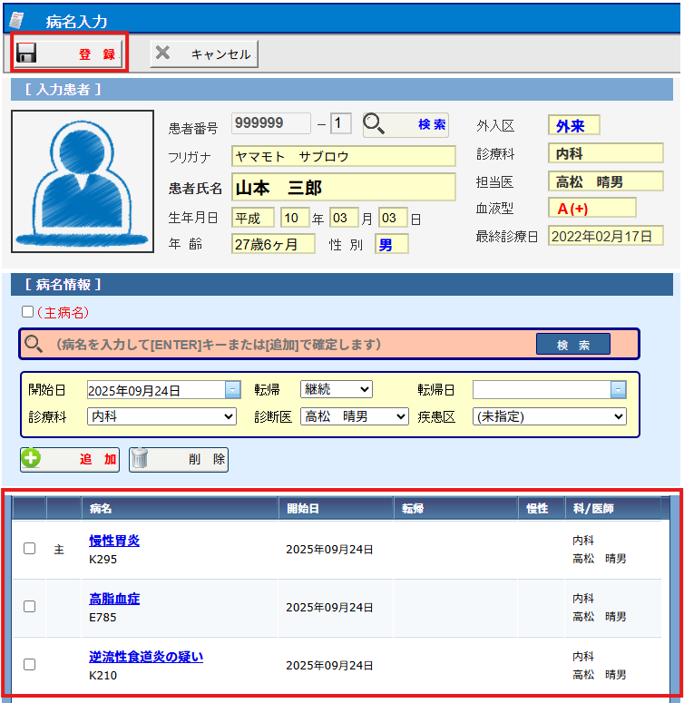Screen dimensions: 684x703
Task: Click the blue 検索 button in disease search
Action: 572,345
